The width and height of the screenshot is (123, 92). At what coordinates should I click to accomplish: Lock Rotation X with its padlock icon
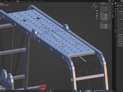coord(110,16)
